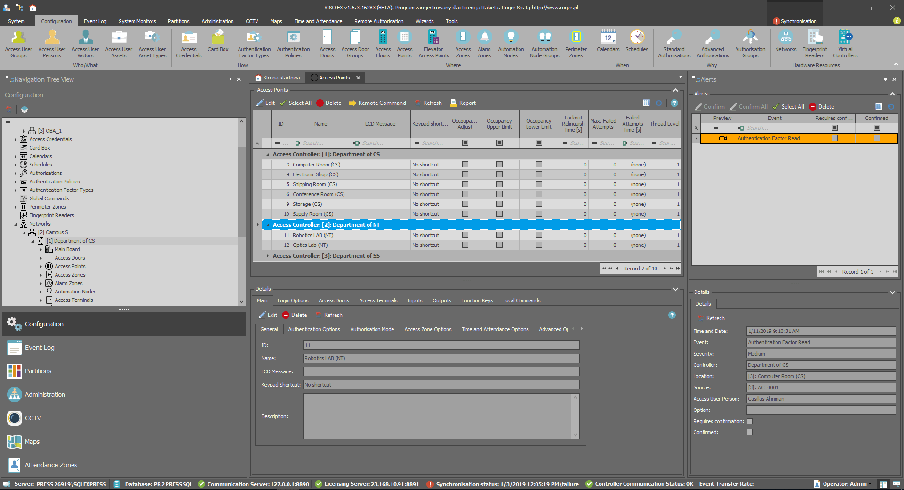Open the Authentication Options tab
The width and height of the screenshot is (904, 490).
coord(314,329)
